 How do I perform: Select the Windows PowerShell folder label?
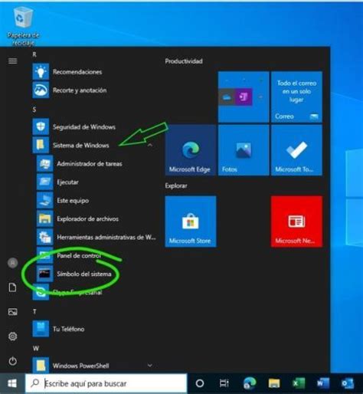click(x=81, y=366)
